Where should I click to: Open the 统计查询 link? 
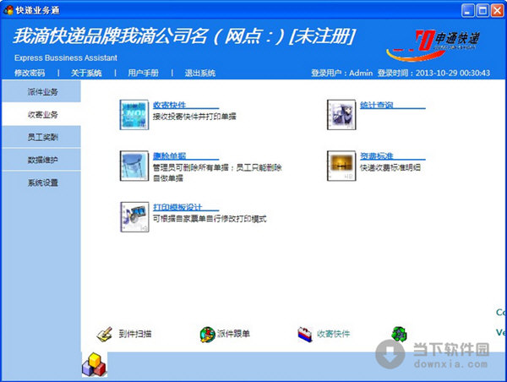(377, 105)
